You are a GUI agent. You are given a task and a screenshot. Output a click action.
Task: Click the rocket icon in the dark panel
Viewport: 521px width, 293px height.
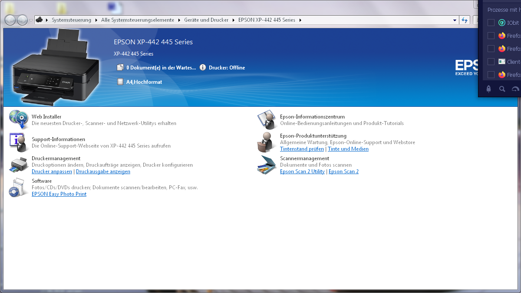[x=488, y=89]
